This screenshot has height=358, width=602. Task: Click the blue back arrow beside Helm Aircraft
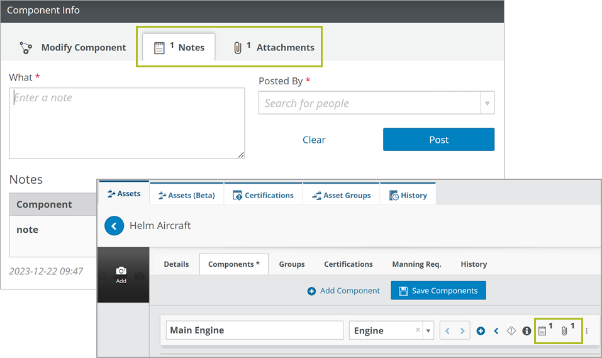pos(114,226)
